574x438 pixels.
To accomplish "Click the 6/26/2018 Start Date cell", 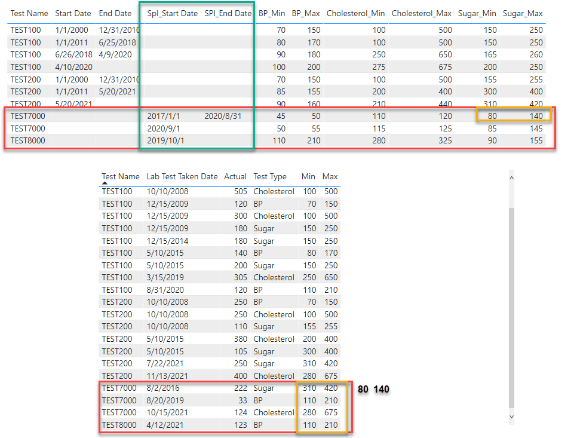I will [x=73, y=54].
